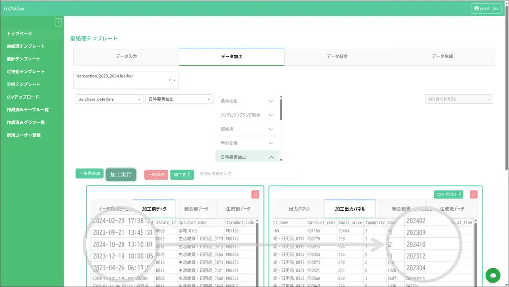Screen dimensions: 509x287
Task: Open the purchase_datetime column dropdown
Action: [x=109, y=99]
